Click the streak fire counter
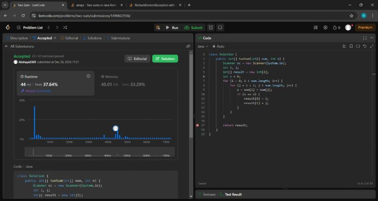 click(x=336, y=27)
